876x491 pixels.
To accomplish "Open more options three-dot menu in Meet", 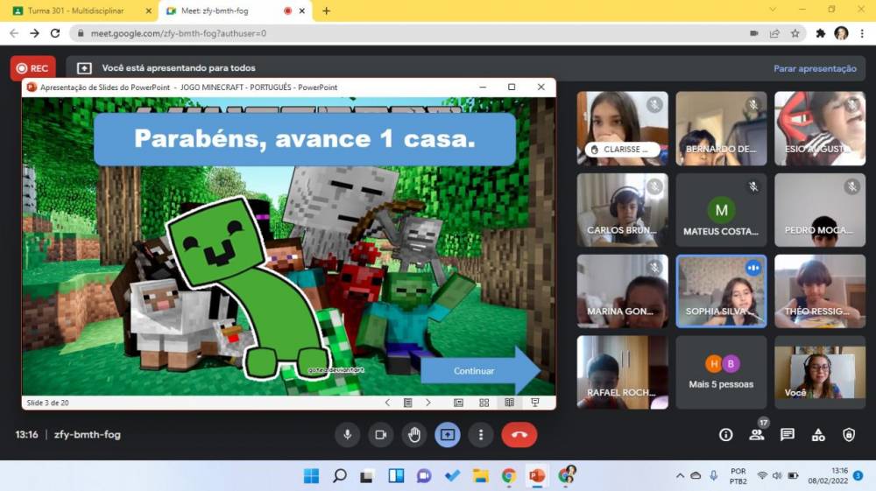I will (481, 434).
